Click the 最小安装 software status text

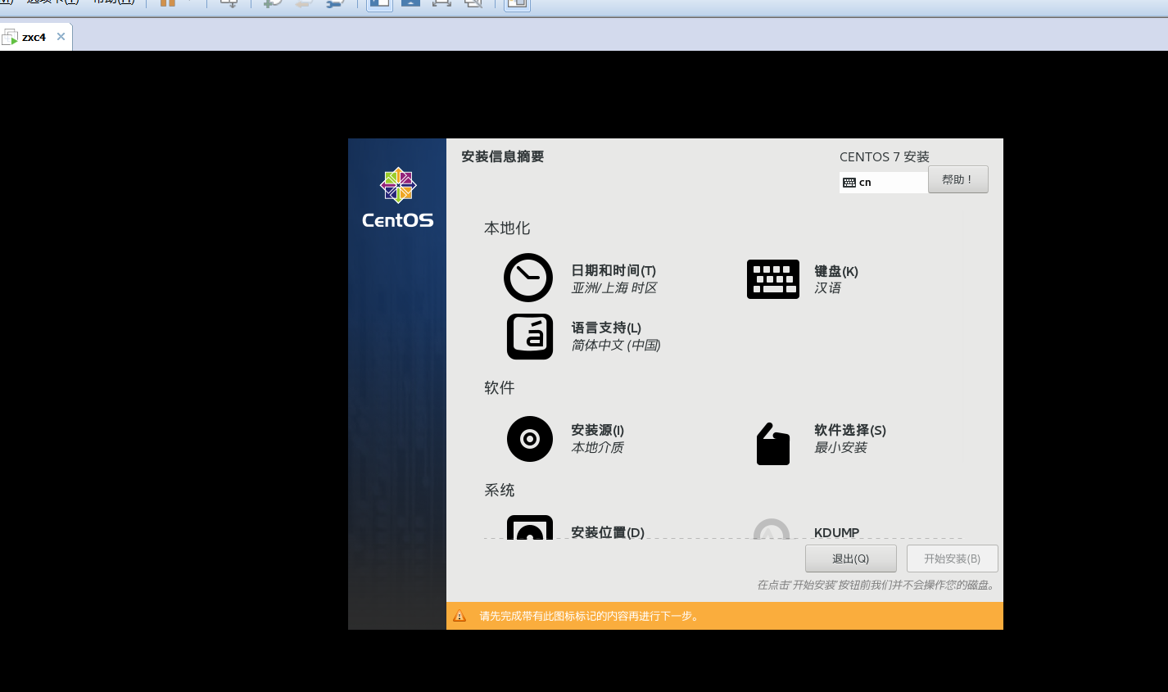coord(840,447)
